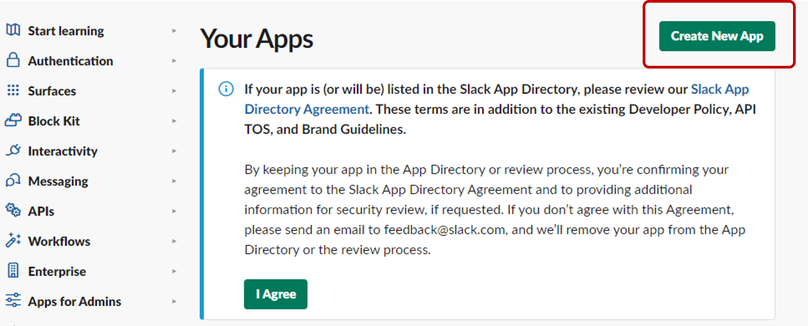Open the Enterprise menu item

[x=57, y=271]
